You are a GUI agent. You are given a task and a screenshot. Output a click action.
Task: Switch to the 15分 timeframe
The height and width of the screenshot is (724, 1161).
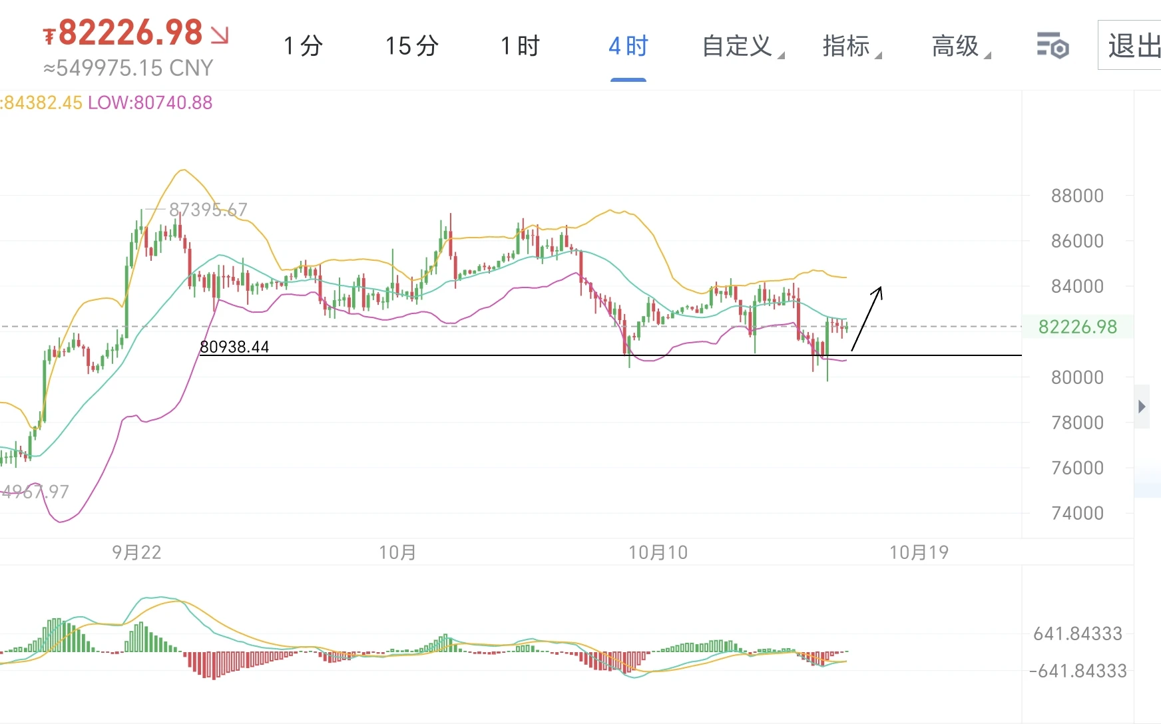point(412,46)
